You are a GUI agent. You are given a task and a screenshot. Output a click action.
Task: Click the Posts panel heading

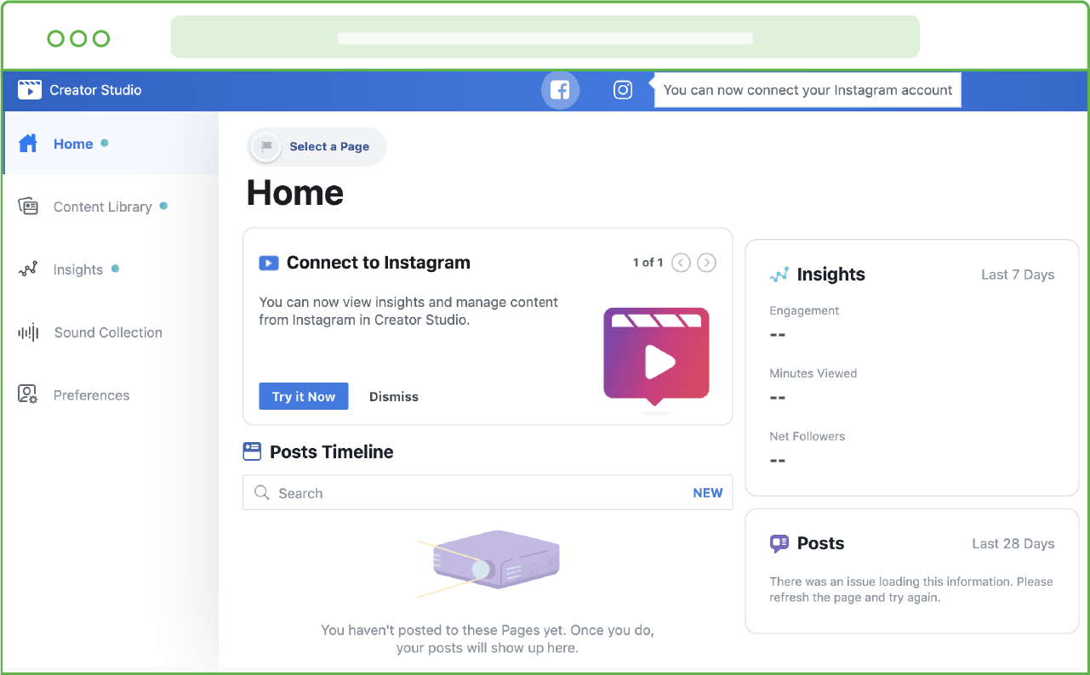(x=821, y=544)
